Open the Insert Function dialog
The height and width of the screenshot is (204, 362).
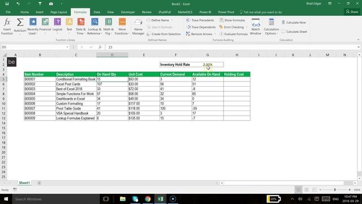[x=7, y=27]
